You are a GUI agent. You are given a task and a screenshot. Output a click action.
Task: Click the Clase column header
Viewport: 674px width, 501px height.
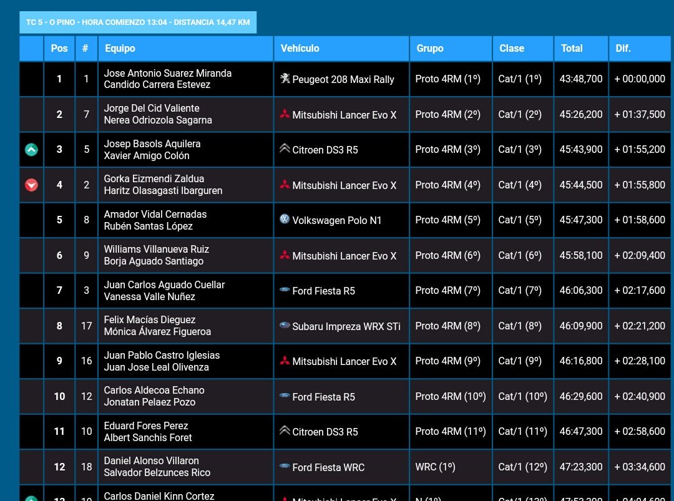[x=523, y=49]
